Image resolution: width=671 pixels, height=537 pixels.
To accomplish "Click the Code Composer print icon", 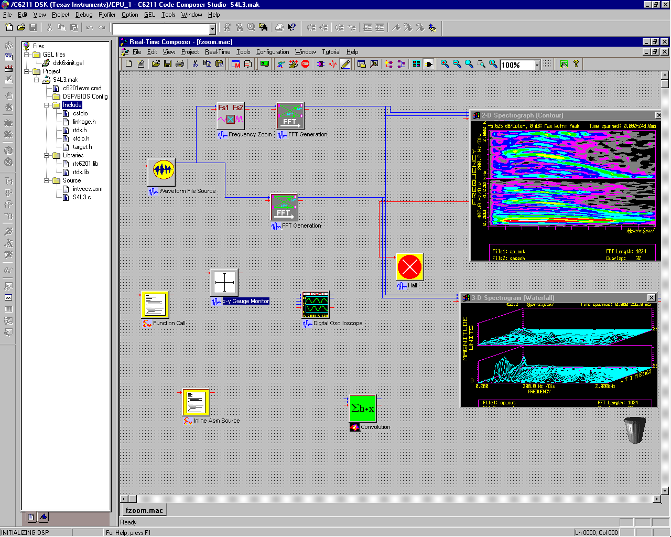I will [x=279, y=27].
